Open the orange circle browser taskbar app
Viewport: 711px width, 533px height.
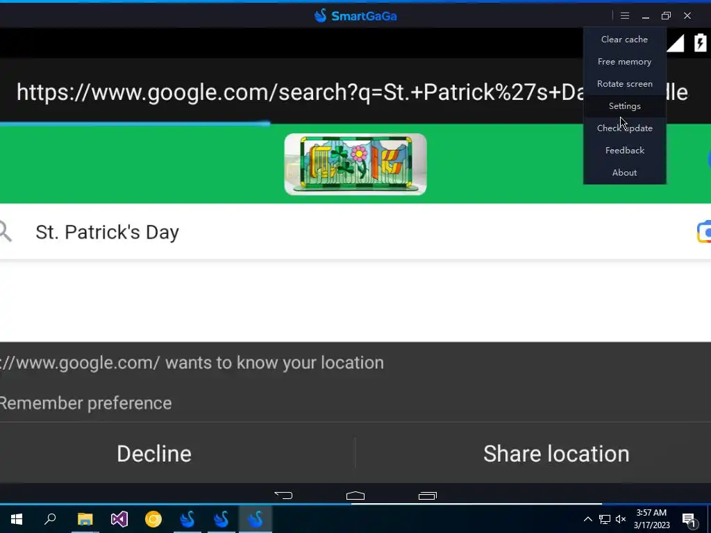(x=153, y=519)
